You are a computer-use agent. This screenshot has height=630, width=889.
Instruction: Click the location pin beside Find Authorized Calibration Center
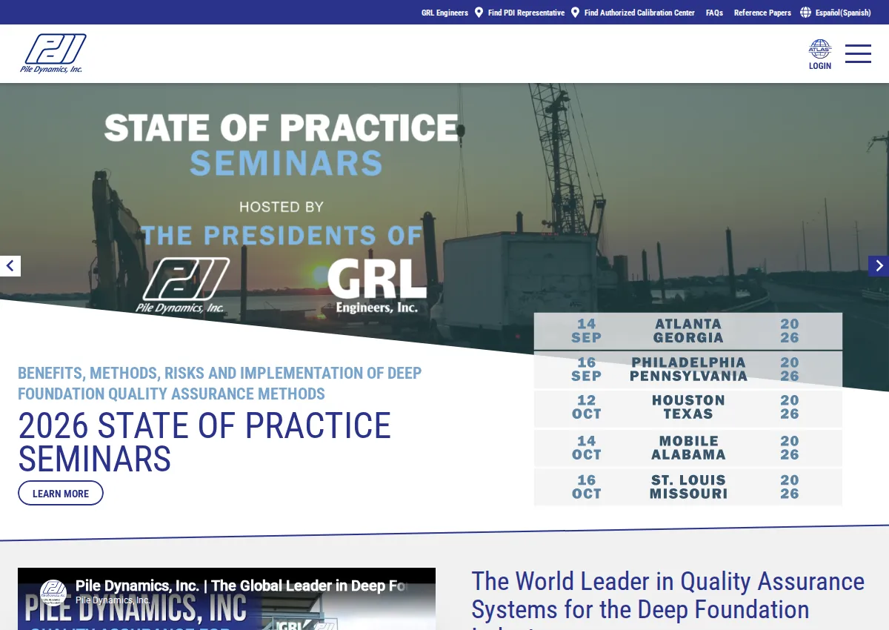tap(575, 13)
